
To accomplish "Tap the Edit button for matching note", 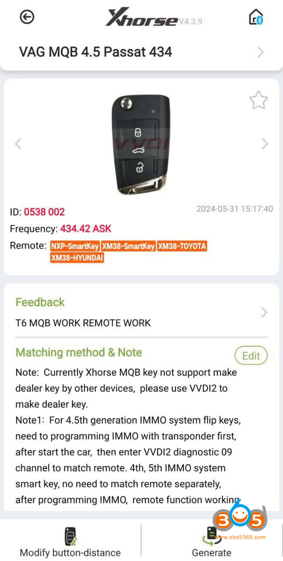I will point(251,356).
